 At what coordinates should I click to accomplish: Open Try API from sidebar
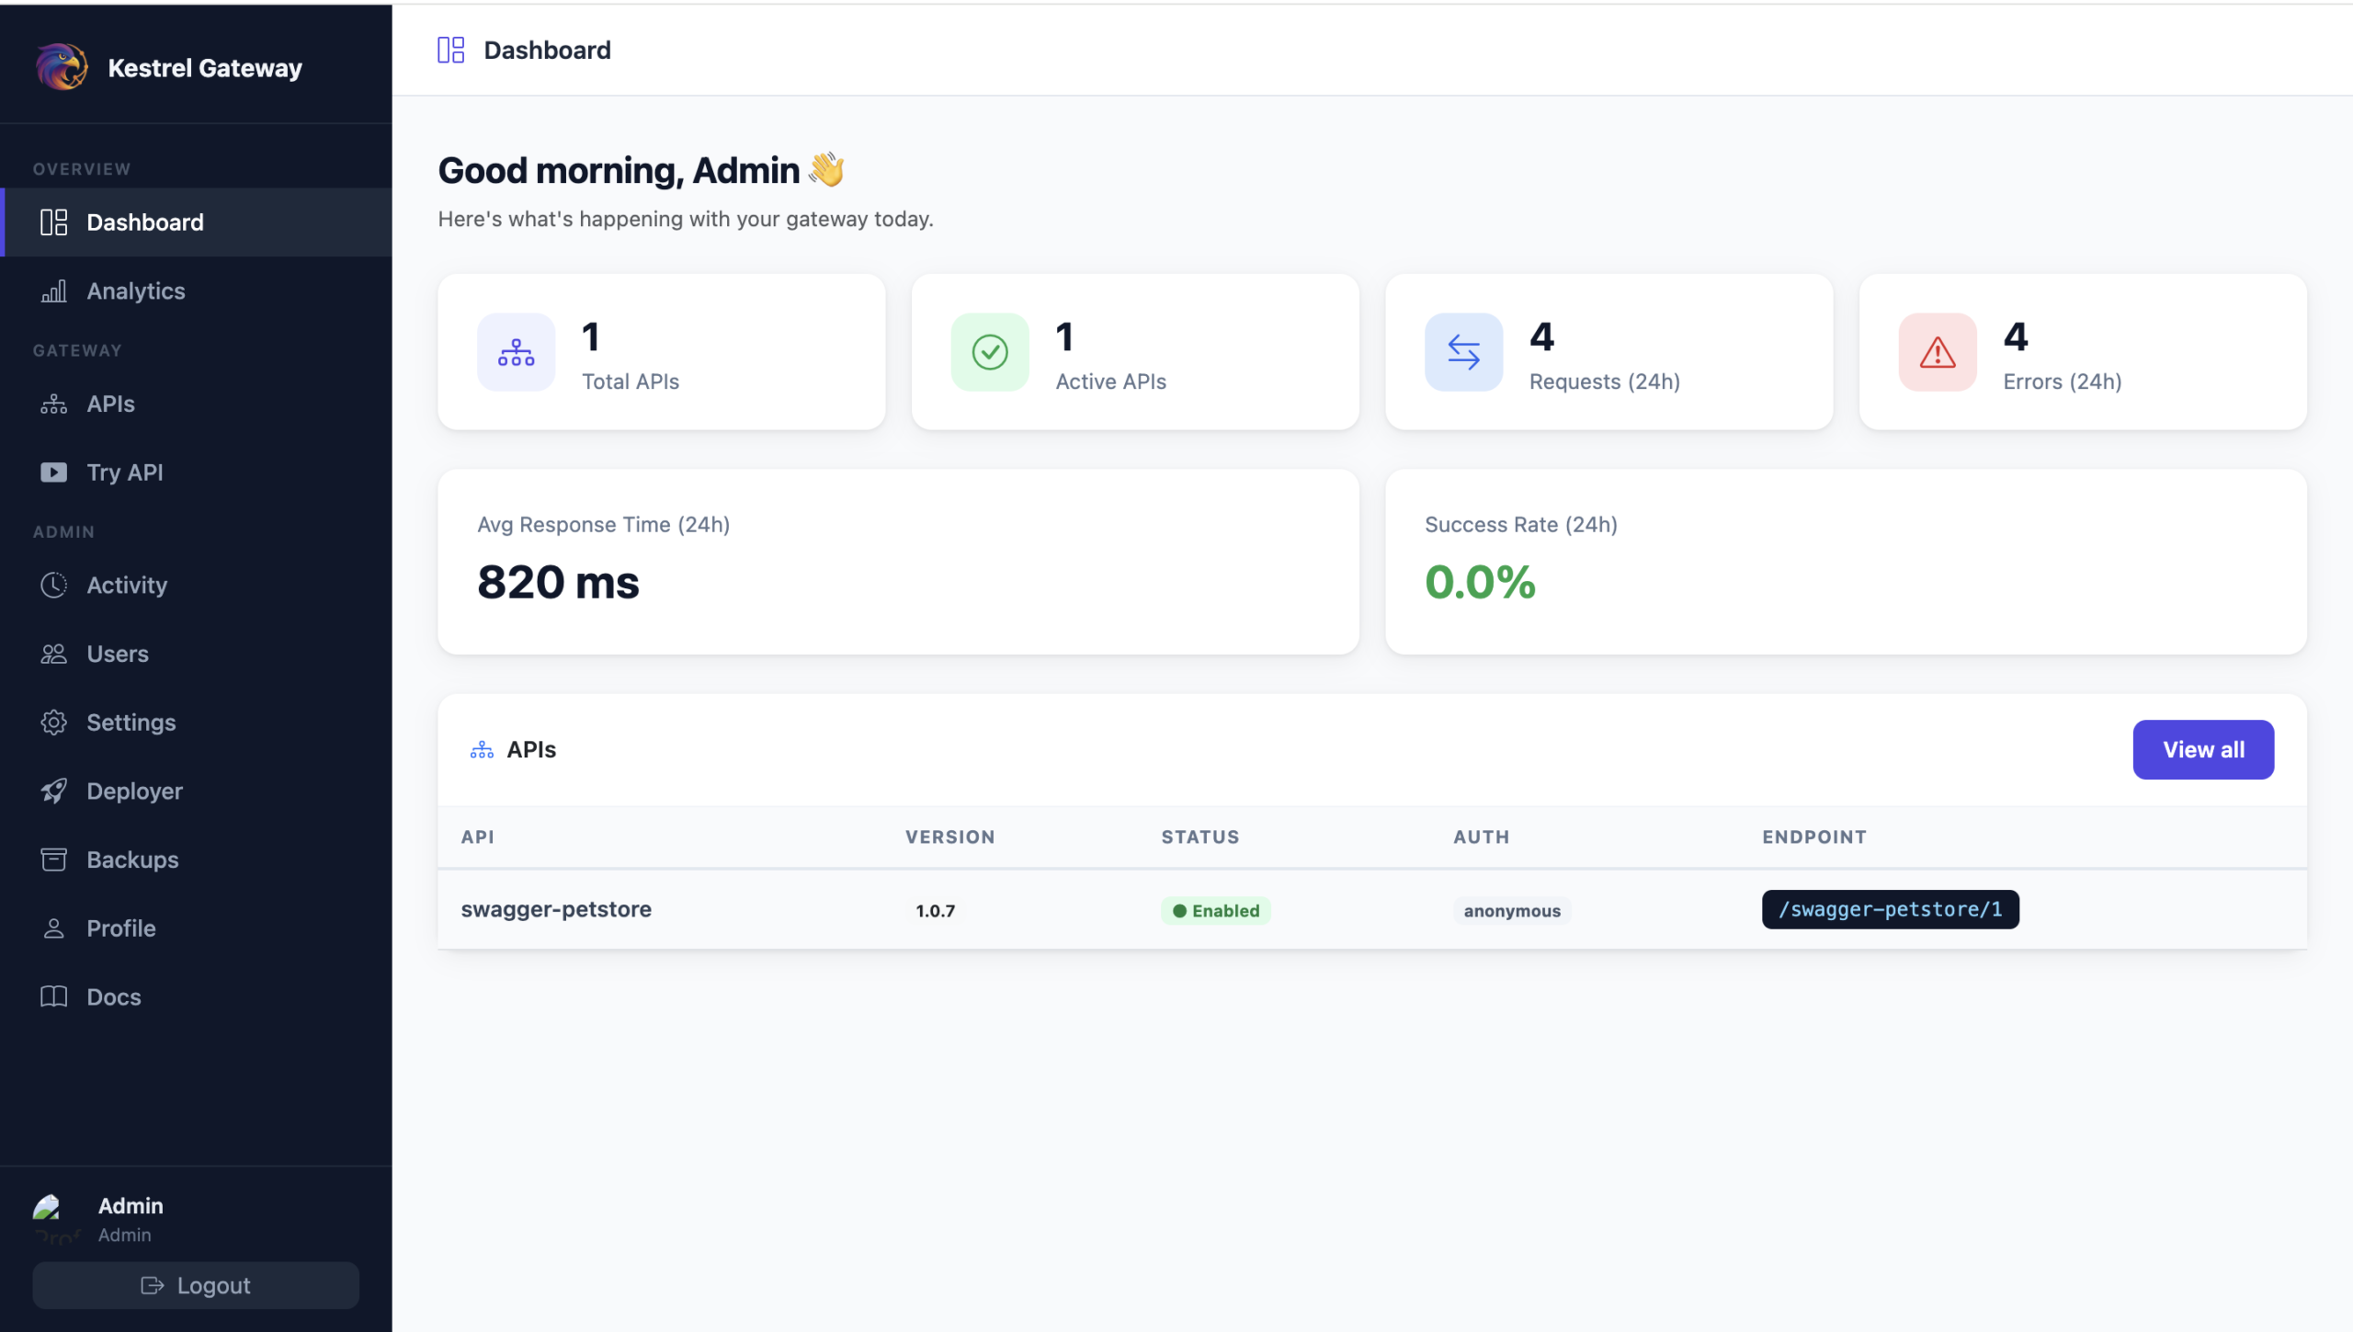coord(197,472)
